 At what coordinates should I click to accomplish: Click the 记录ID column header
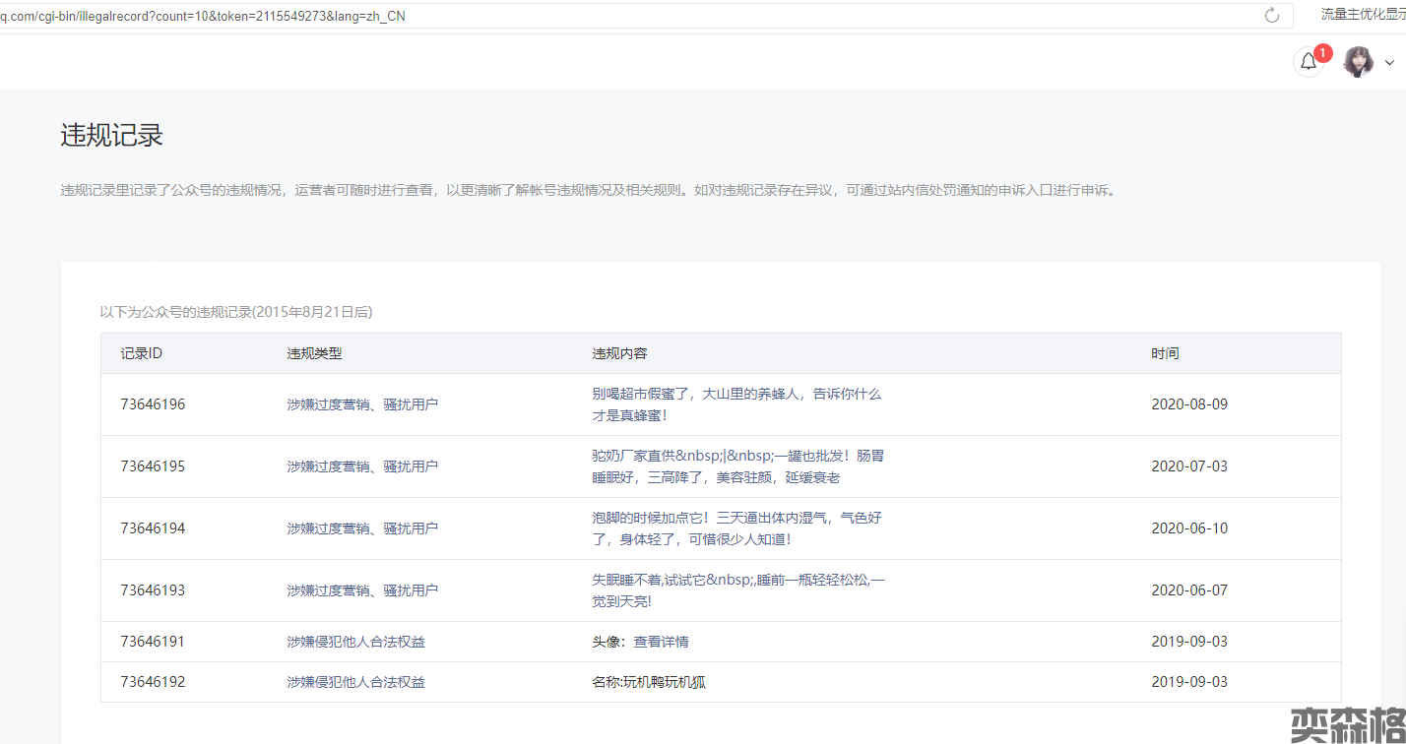click(x=141, y=353)
